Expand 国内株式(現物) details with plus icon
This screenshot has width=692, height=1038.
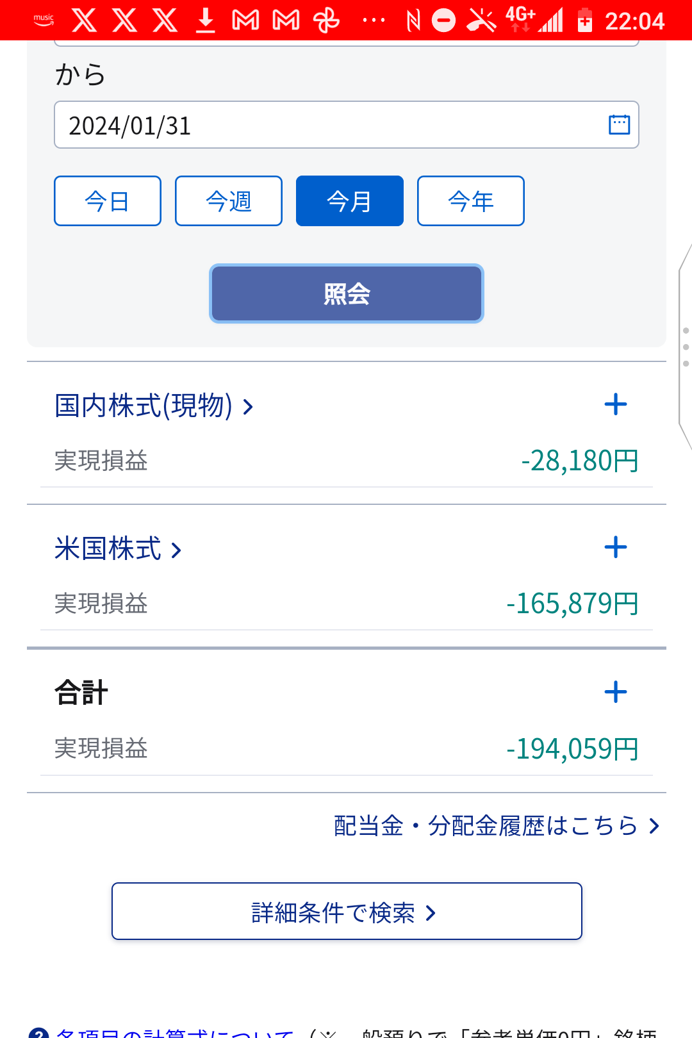(x=616, y=404)
